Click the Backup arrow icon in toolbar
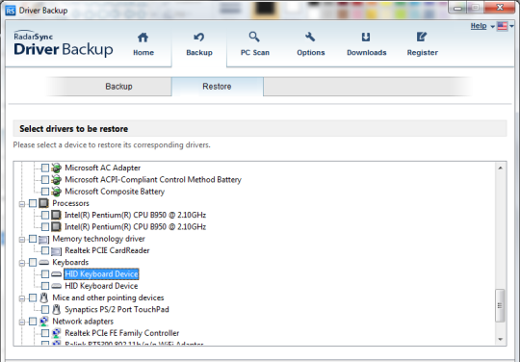This screenshot has width=520, height=362. (199, 38)
